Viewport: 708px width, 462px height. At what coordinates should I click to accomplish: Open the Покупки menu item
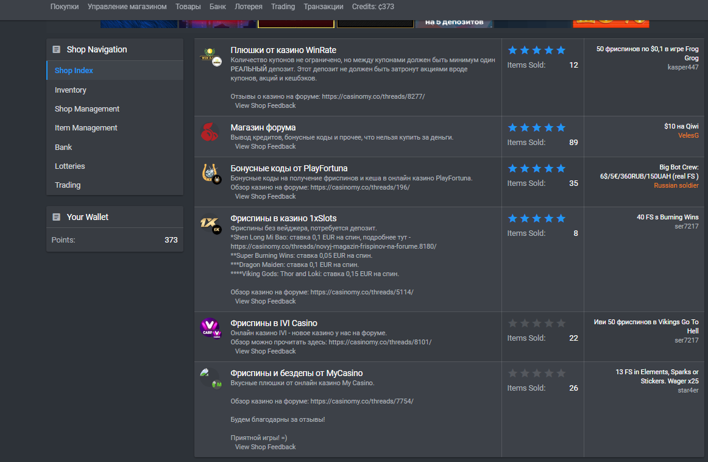pyautogui.click(x=65, y=7)
